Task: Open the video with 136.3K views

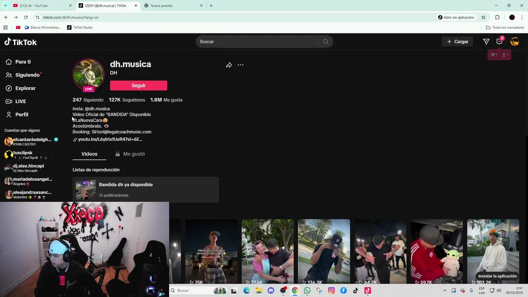Action: point(324,252)
